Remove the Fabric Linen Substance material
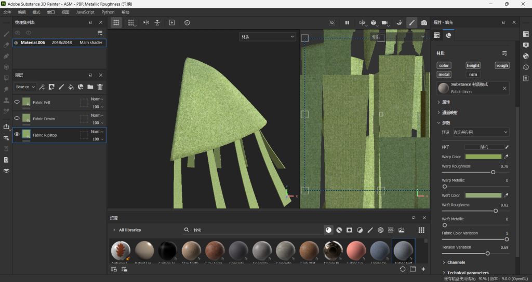This screenshot has height=282, width=532. [504, 88]
